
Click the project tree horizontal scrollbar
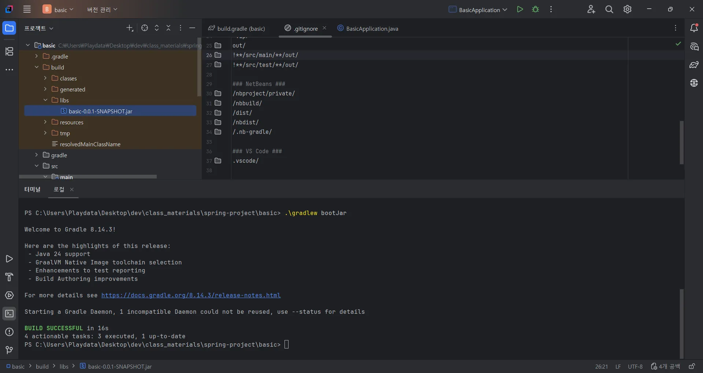pyautogui.click(x=88, y=177)
